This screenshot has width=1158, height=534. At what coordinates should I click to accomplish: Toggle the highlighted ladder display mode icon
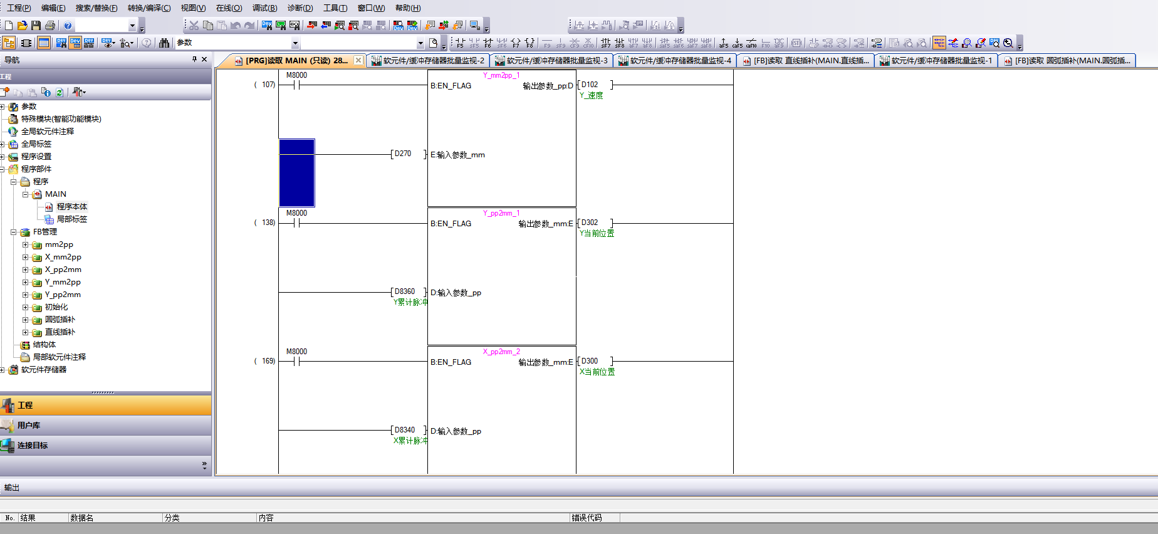click(x=939, y=43)
